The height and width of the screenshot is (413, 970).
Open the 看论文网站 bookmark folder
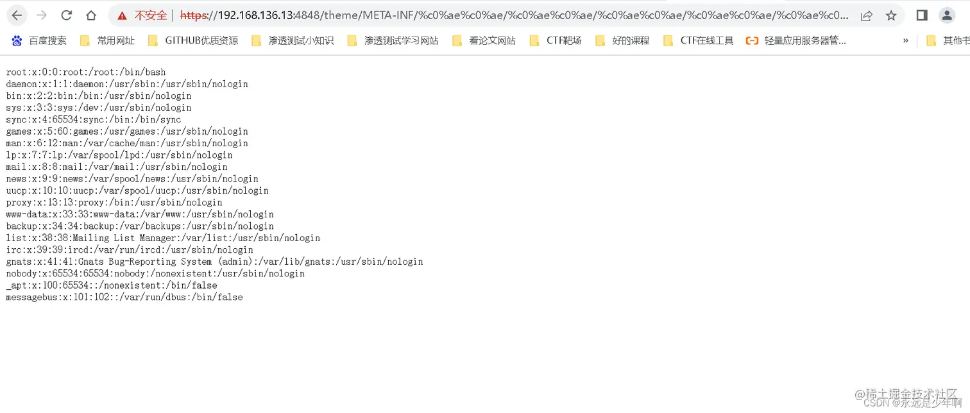coord(484,40)
